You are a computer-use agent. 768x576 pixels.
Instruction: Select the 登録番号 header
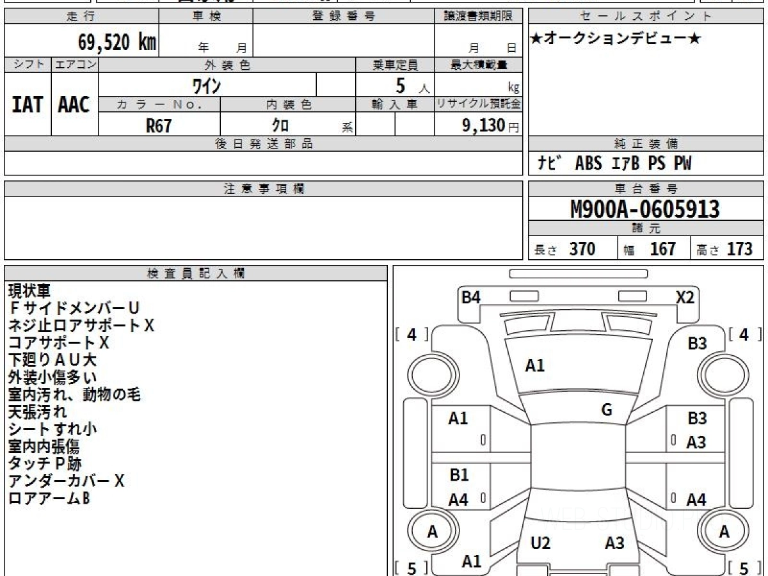click(x=344, y=16)
